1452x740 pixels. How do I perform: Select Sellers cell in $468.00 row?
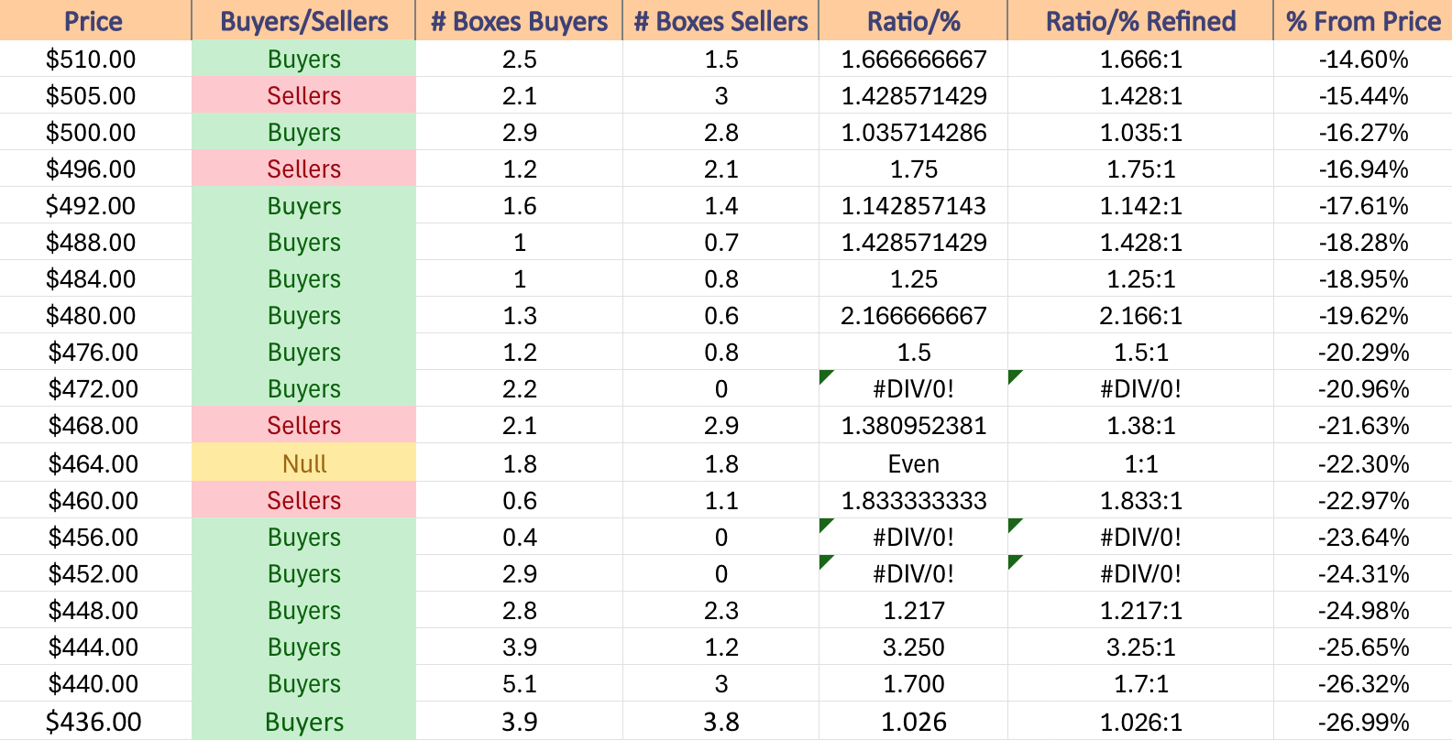click(303, 425)
